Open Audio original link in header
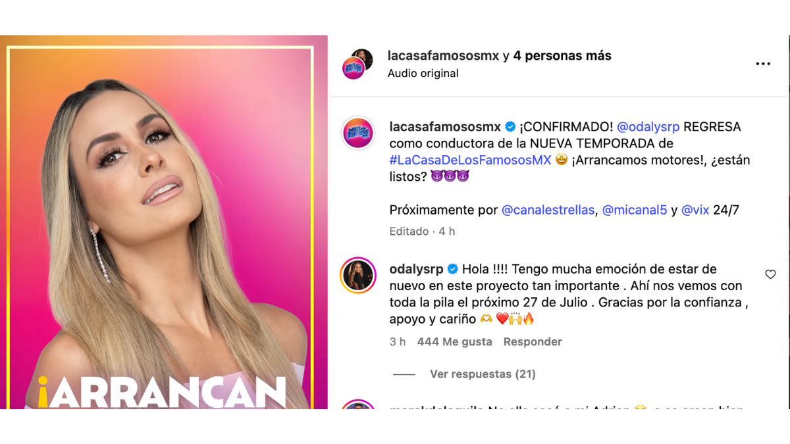 [x=423, y=74]
